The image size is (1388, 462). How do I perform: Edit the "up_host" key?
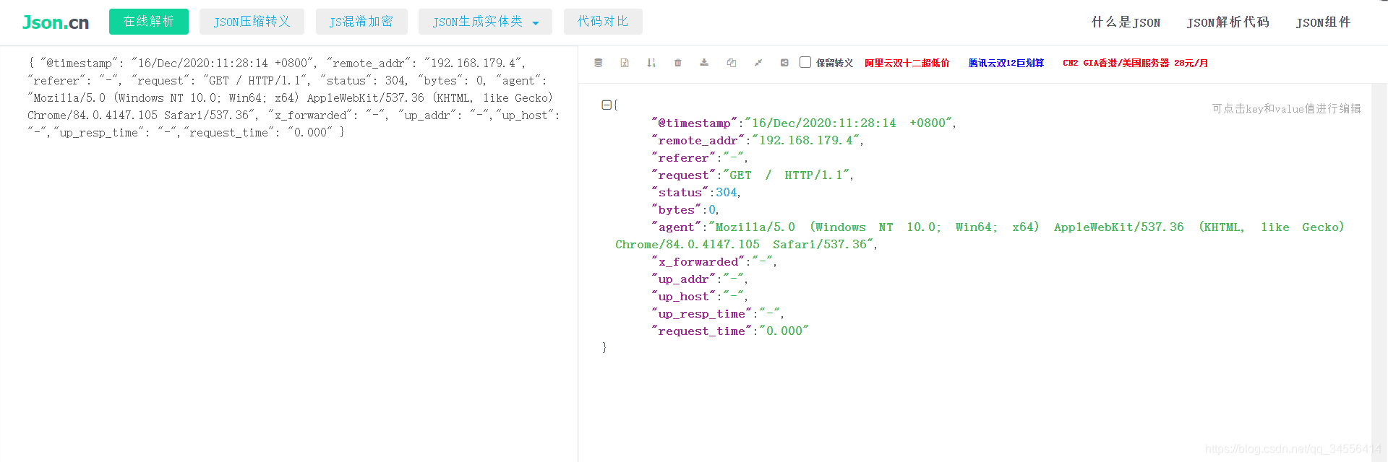[x=684, y=297]
